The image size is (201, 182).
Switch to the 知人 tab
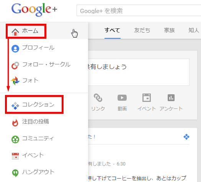(194, 30)
